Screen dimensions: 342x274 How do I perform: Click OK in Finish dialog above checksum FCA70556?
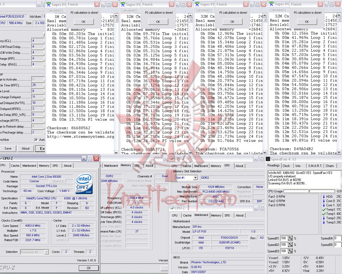(x=232, y=22)
